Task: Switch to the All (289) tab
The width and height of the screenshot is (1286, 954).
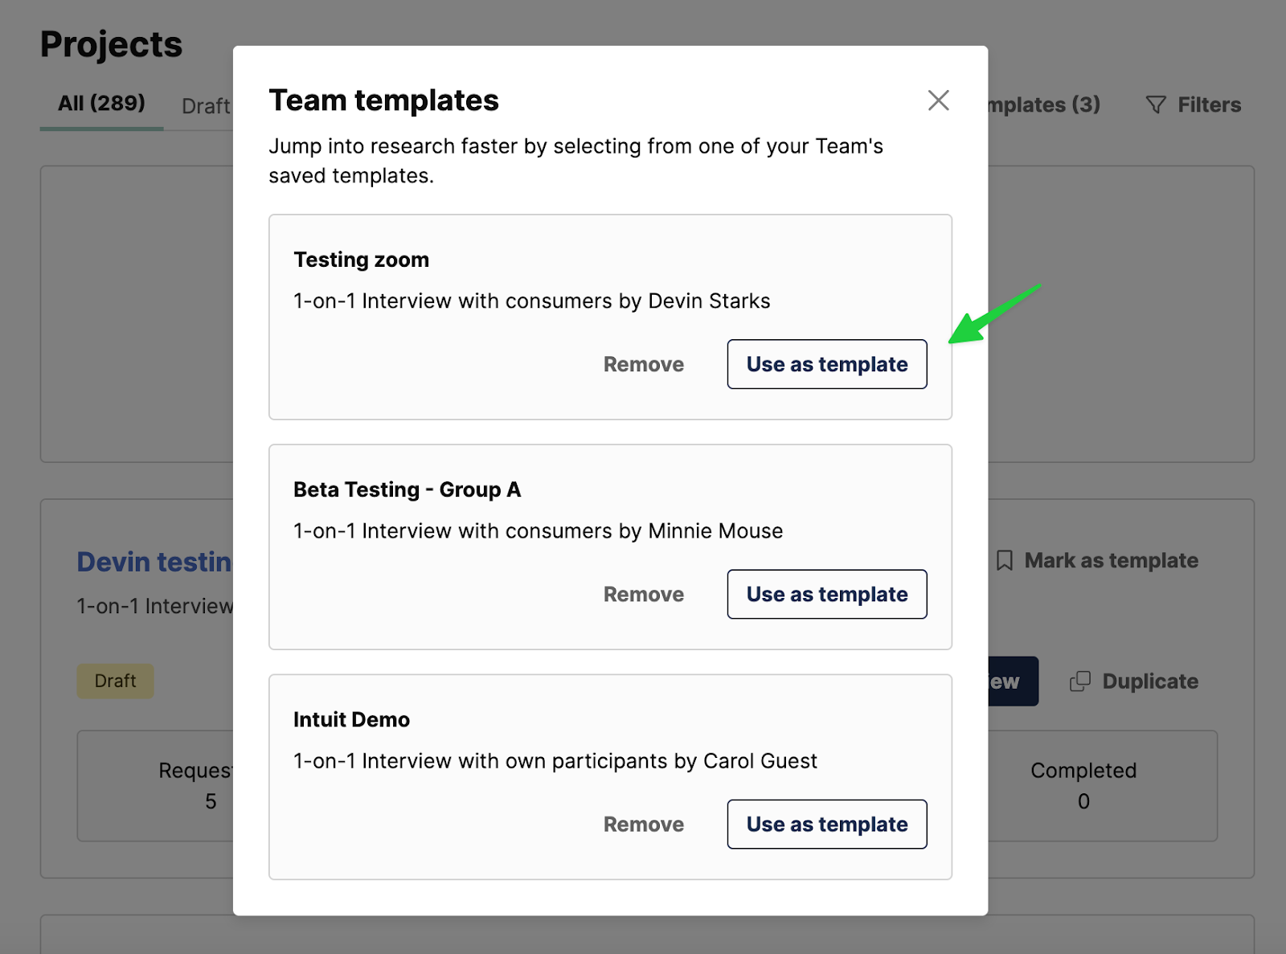Action: [100, 103]
